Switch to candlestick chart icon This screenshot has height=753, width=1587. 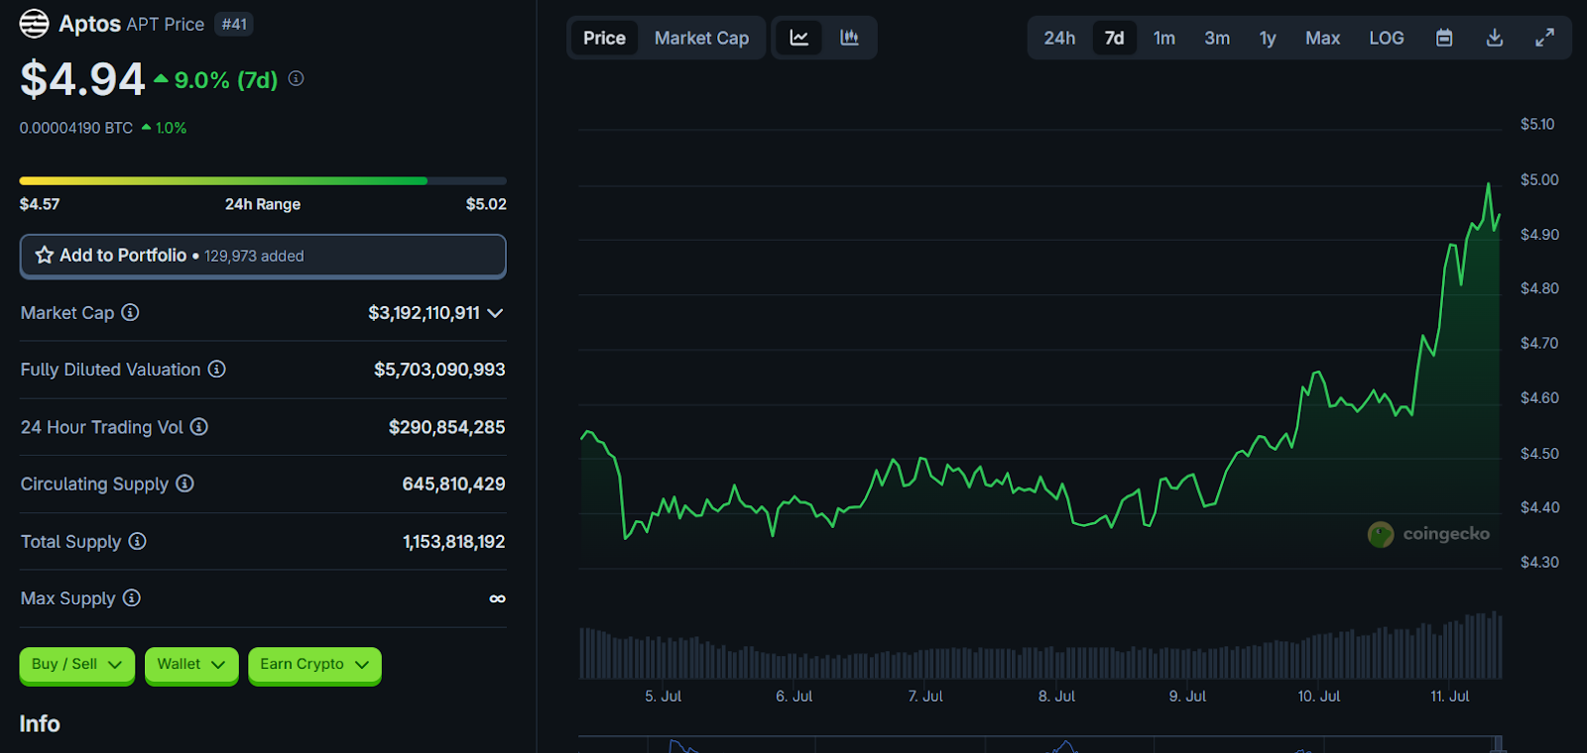click(849, 38)
